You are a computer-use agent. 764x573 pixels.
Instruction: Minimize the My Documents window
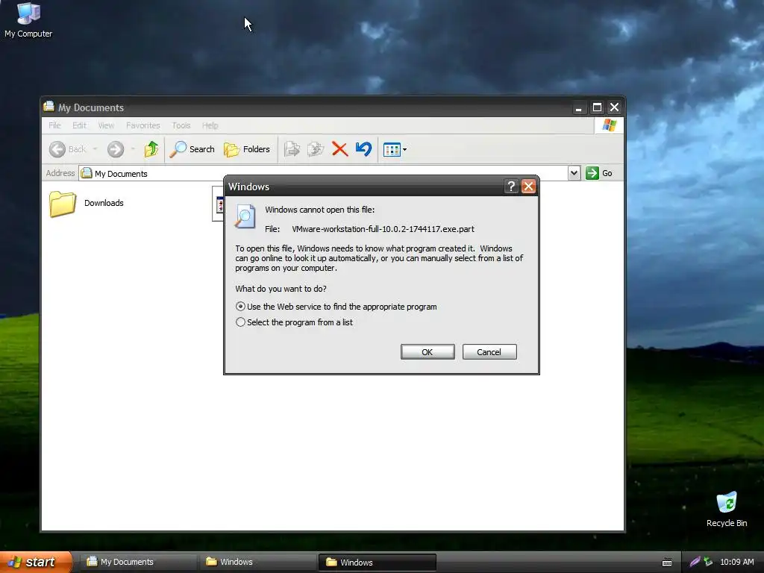coord(578,107)
